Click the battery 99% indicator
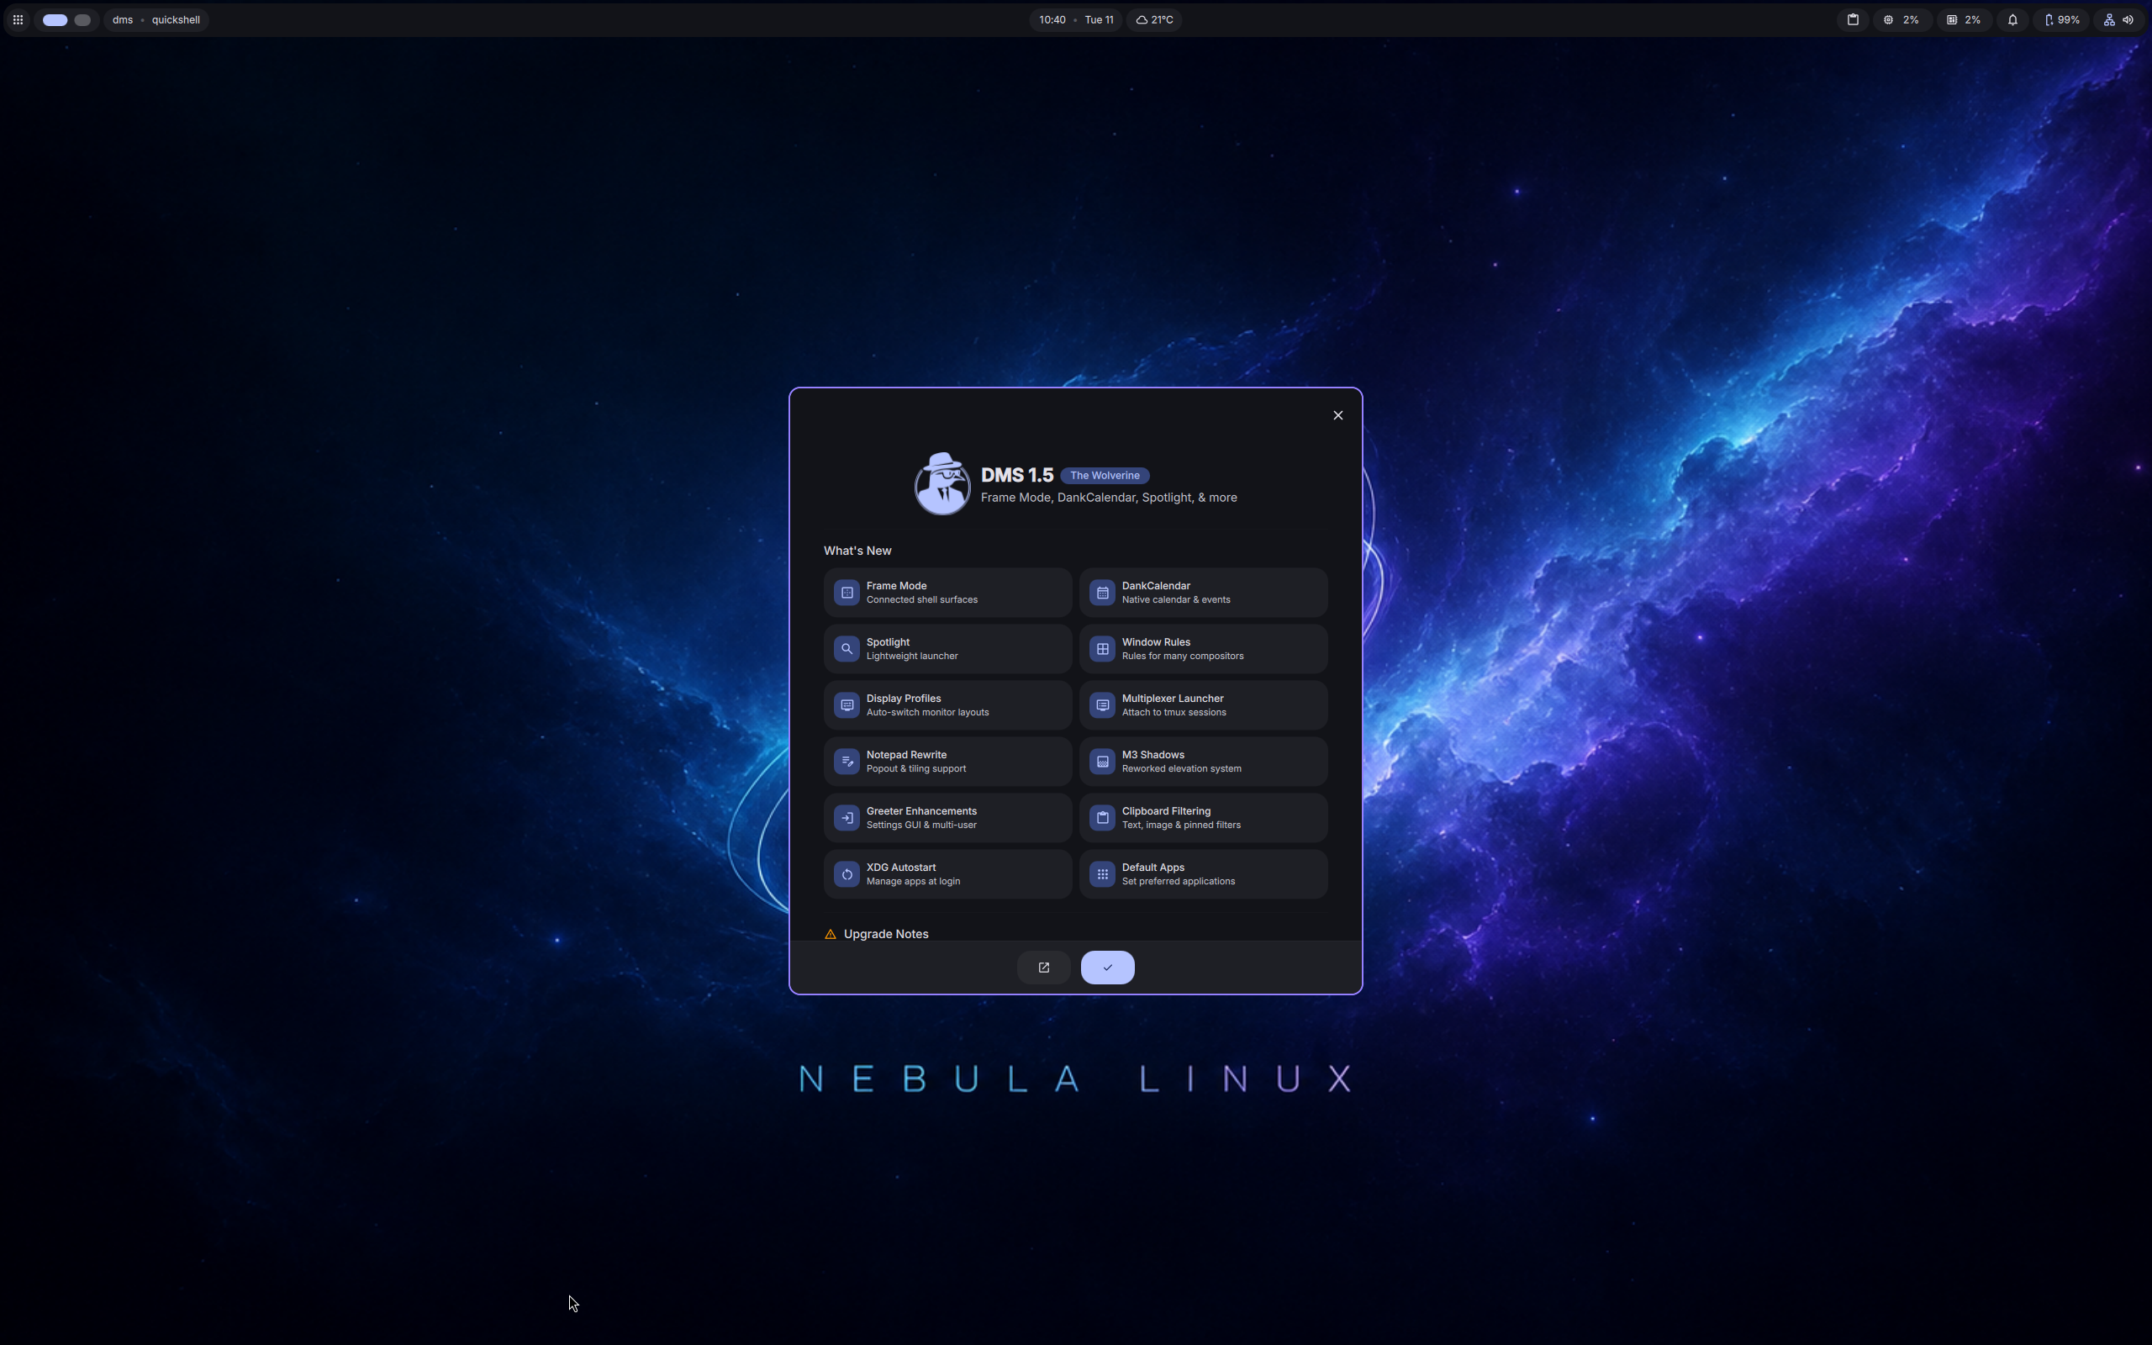2152x1345 pixels. (x=2062, y=19)
